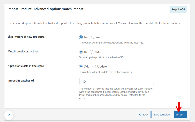Click the text 'This option will import the new products'
Screen dimensions: 195x122
pyautogui.click(x=111, y=43)
